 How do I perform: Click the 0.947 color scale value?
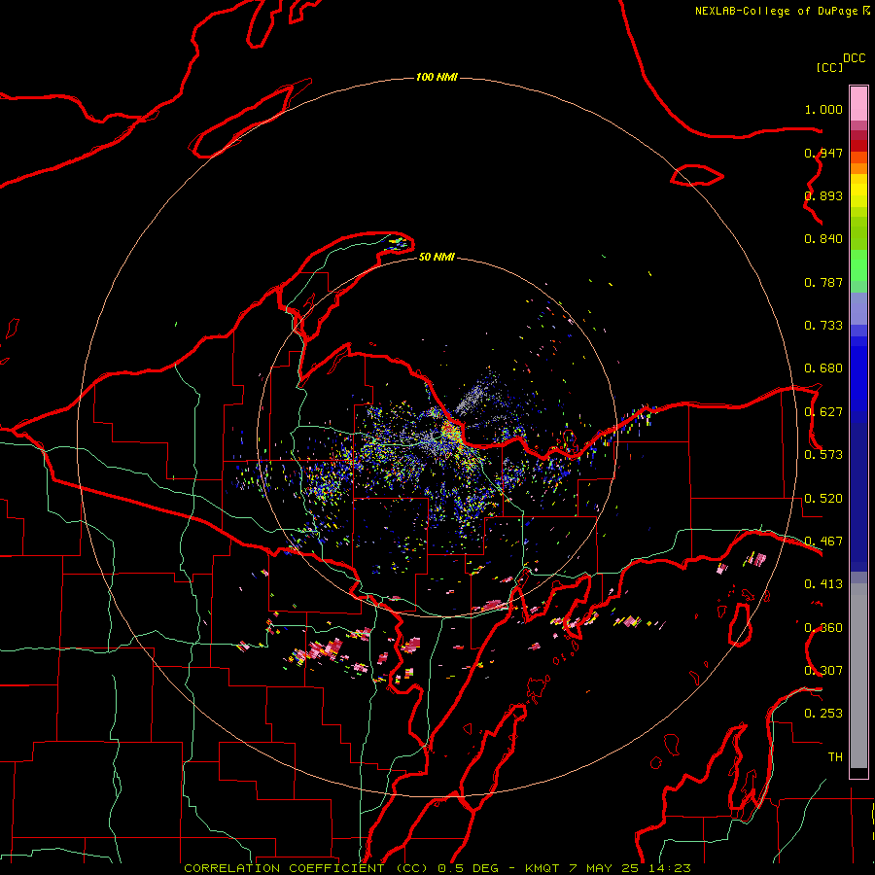tap(823, 153)
